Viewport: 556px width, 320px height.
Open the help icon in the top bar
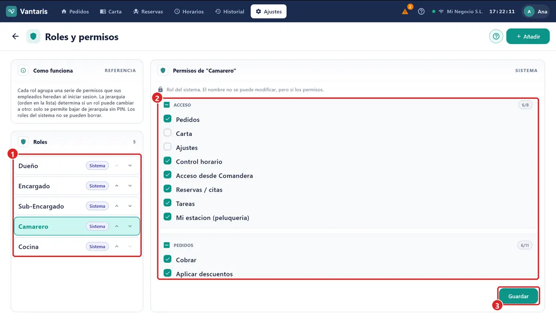coord(421,12)
